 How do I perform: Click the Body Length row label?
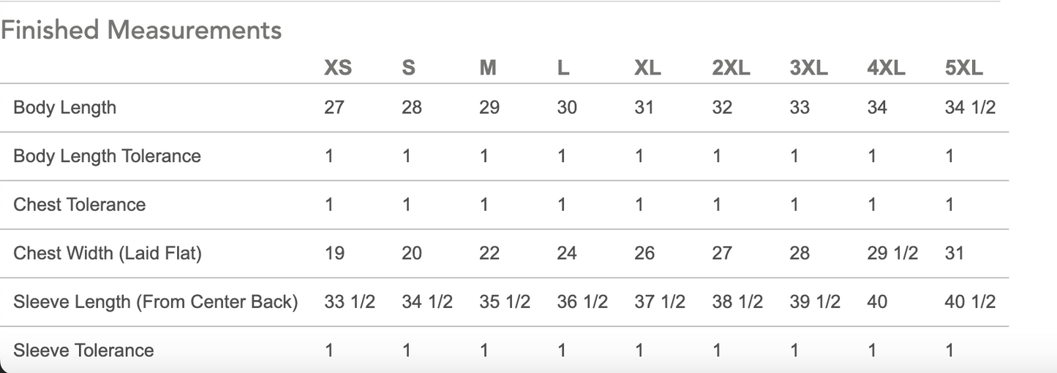pos(64,107)
